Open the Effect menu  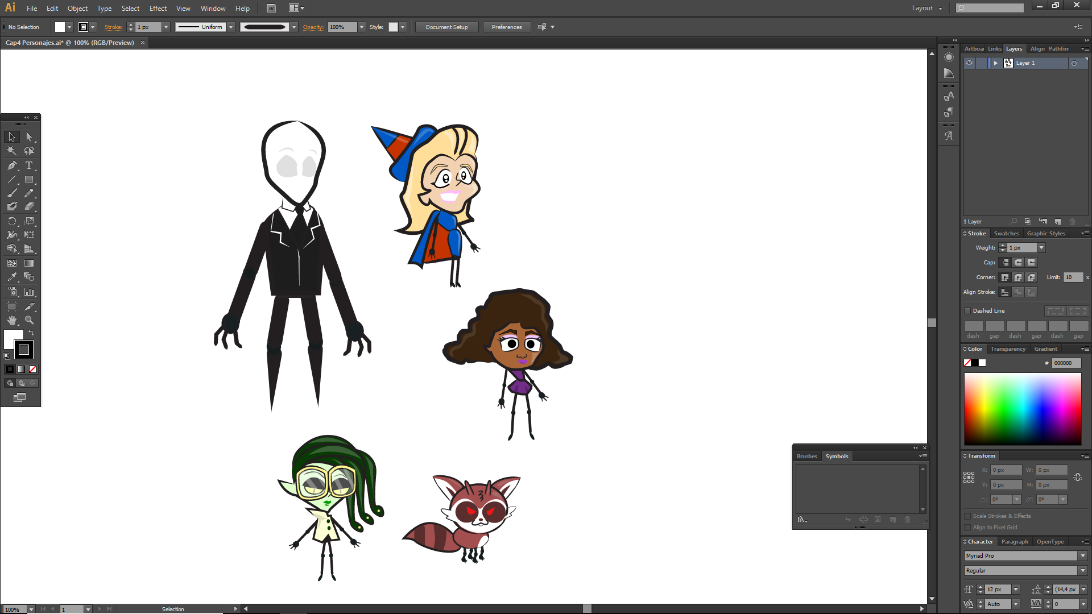[x=158, y=9]
